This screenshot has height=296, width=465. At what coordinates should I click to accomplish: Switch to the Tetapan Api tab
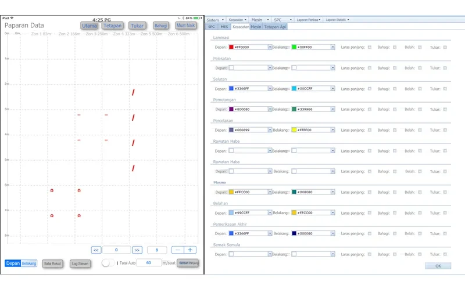pyautogui.click(x=275, y=27)
